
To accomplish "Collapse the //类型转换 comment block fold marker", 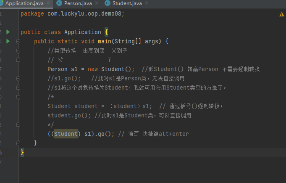I will coord(18,50).
